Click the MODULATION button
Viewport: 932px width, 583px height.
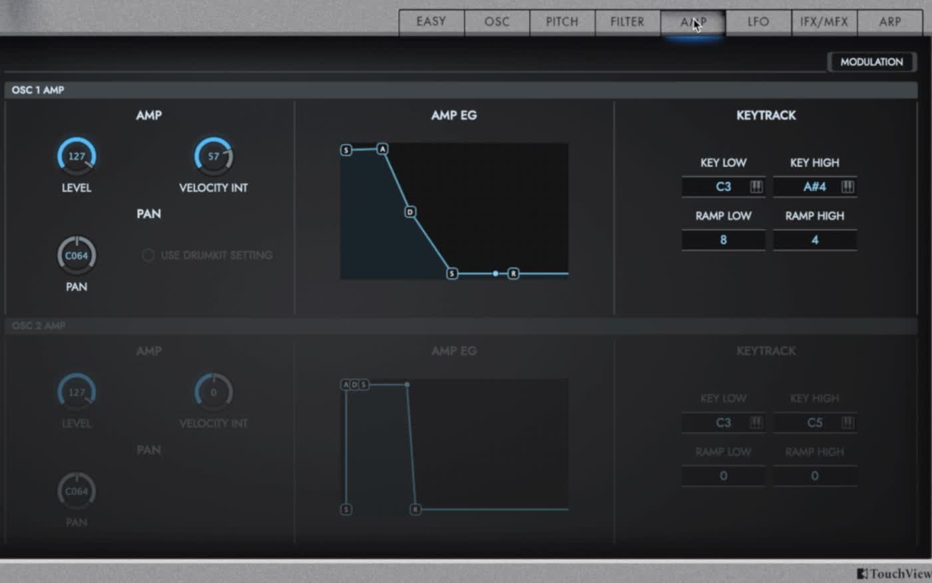tap(871, 62)
